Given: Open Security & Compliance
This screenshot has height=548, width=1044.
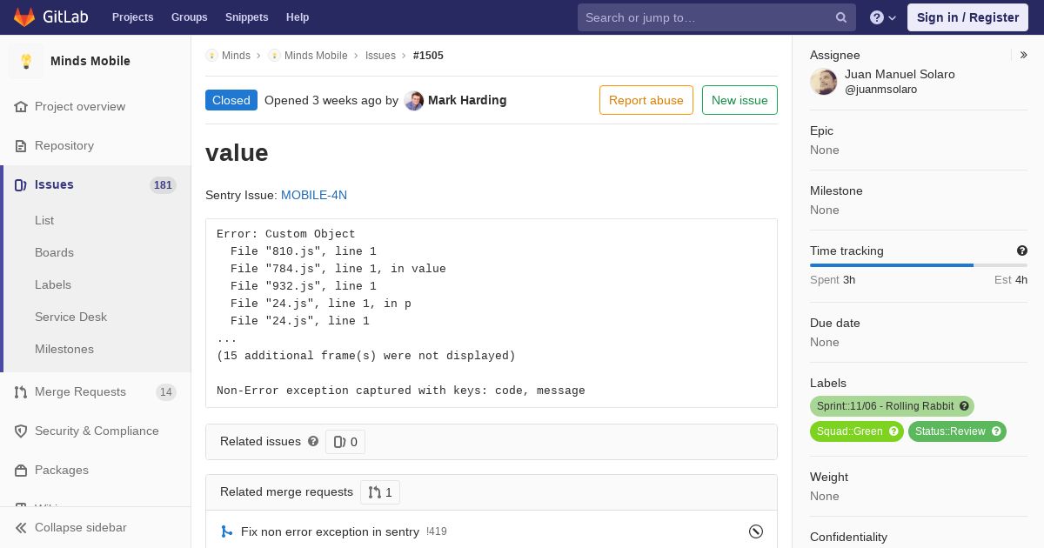Looking at the screenshot, I should 97,431.
